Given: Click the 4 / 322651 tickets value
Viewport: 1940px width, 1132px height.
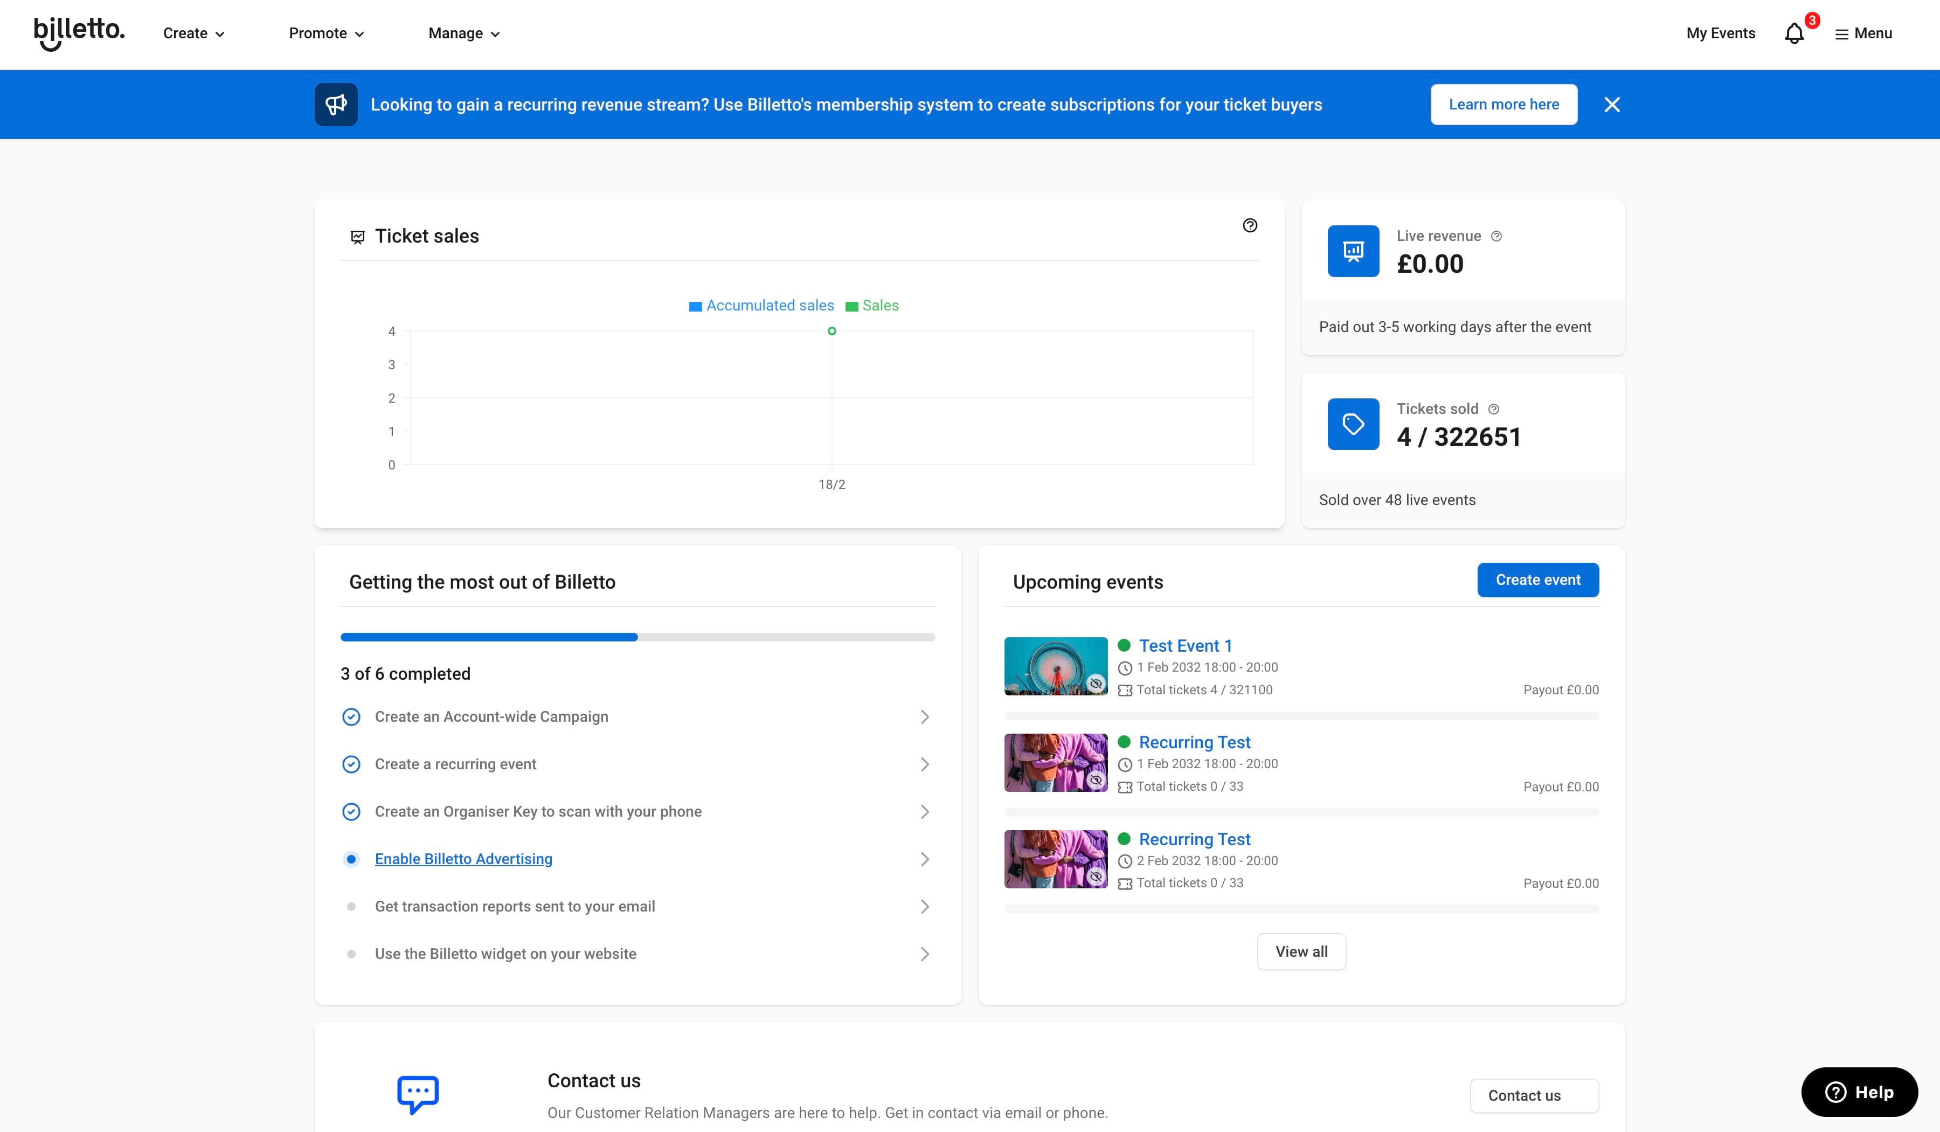Looking at the screenshot, I should pos(1459,437).
